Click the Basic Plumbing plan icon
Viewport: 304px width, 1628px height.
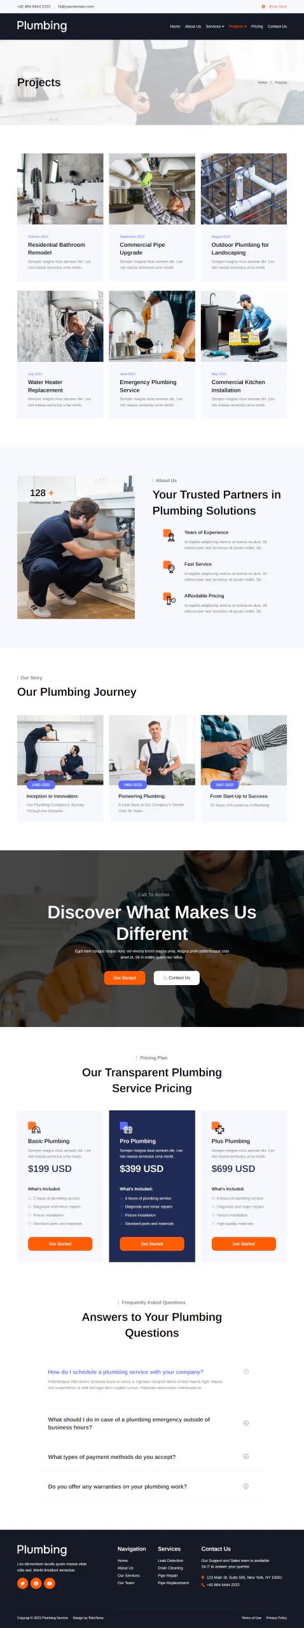[34, 1127]
